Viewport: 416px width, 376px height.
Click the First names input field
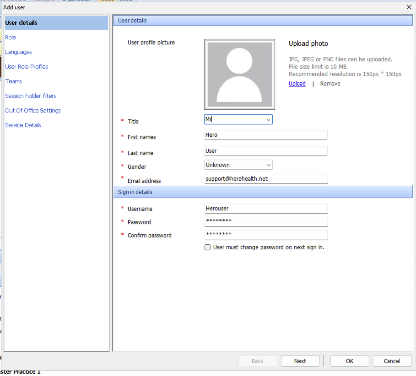tap(265, 135)
